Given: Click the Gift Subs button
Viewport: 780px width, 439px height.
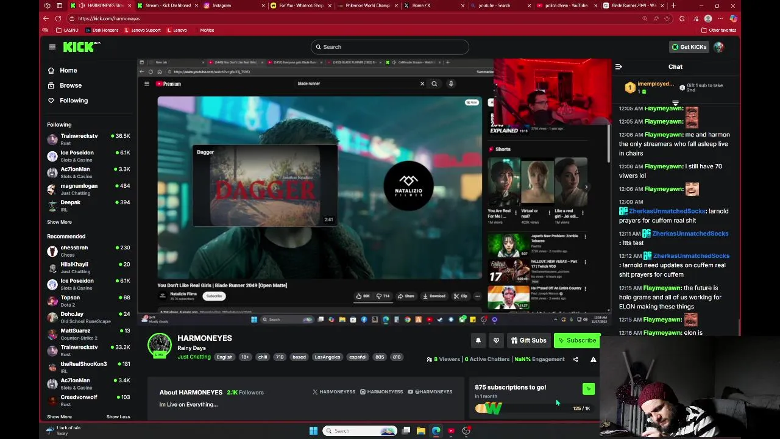Looking at the screenshot, I should [x=528, y=341].
